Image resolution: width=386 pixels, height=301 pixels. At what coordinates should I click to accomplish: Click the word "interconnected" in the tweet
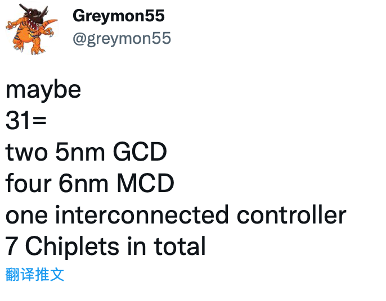[x=142, y=214]
